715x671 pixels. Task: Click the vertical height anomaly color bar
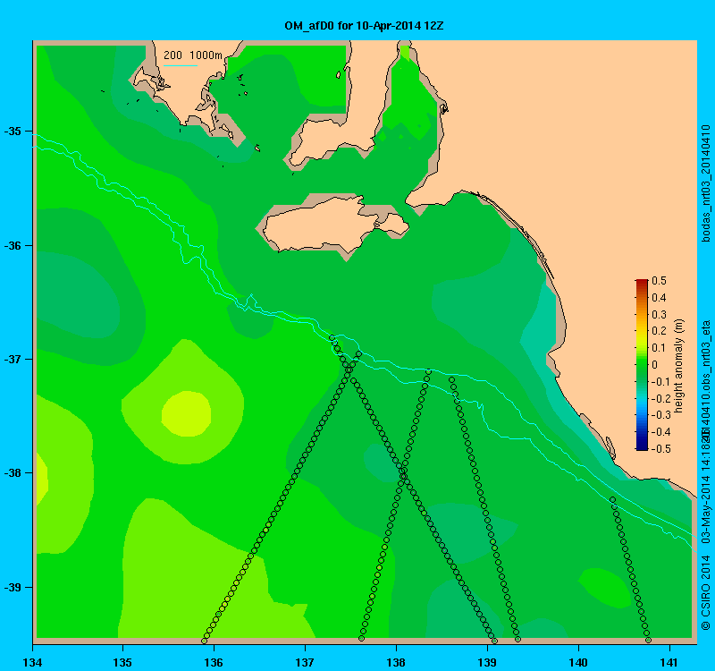click(x=642, y=364)
